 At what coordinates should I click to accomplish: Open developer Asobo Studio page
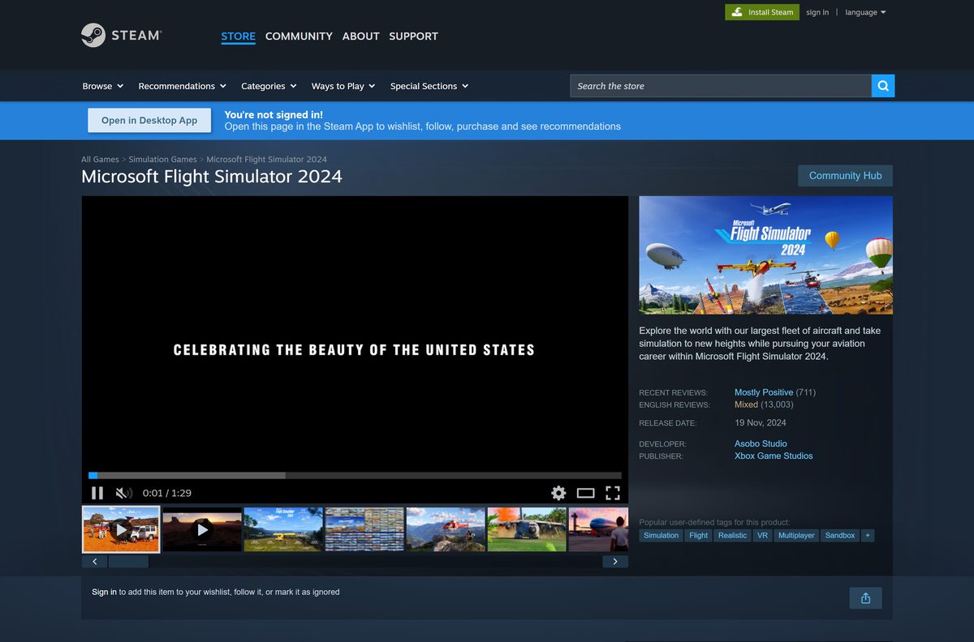761,444
